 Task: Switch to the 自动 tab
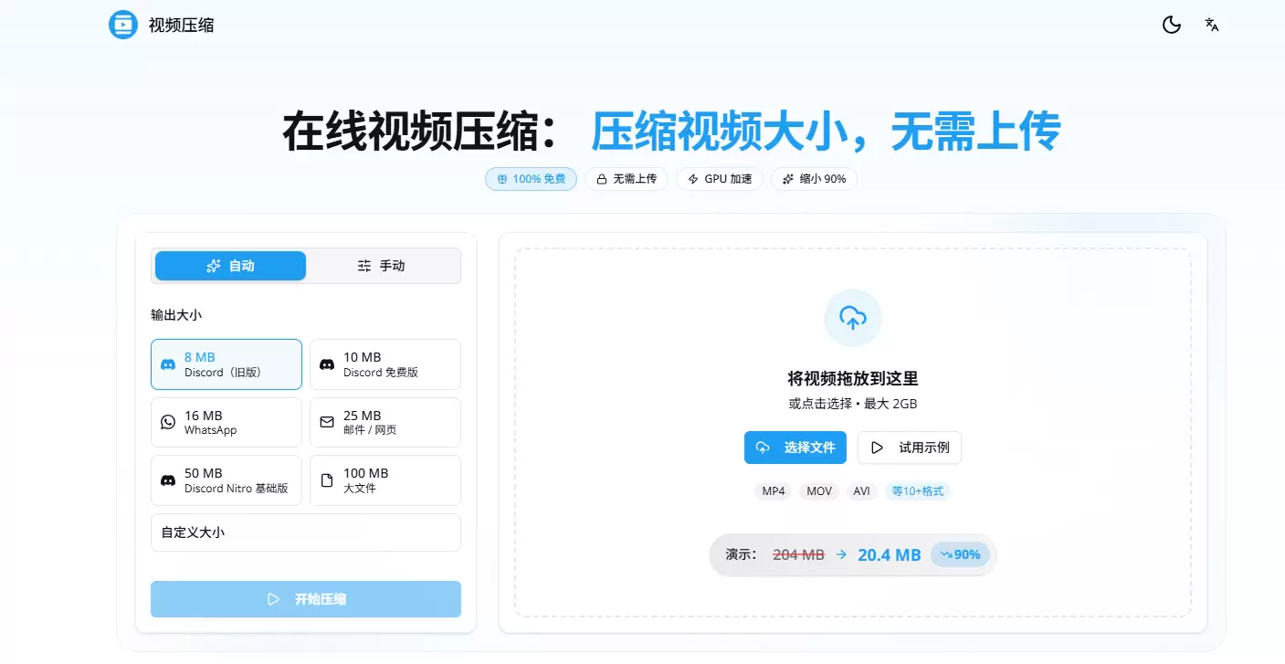click(230, 265)
